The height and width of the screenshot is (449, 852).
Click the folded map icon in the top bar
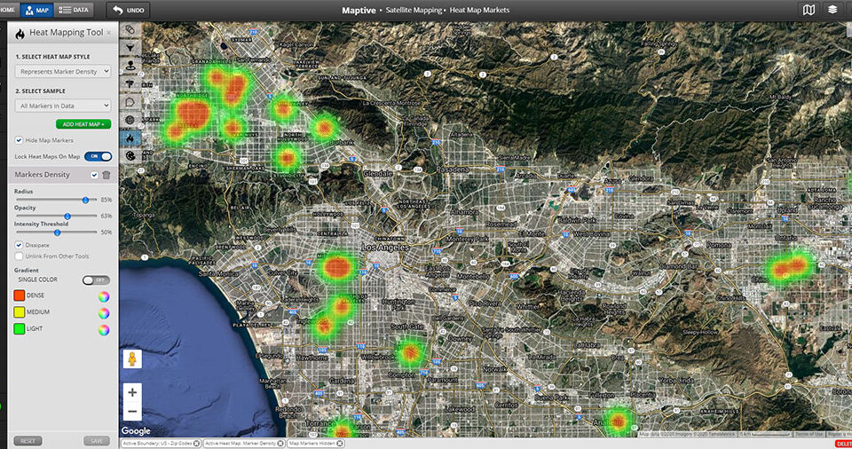click(809, 10)
